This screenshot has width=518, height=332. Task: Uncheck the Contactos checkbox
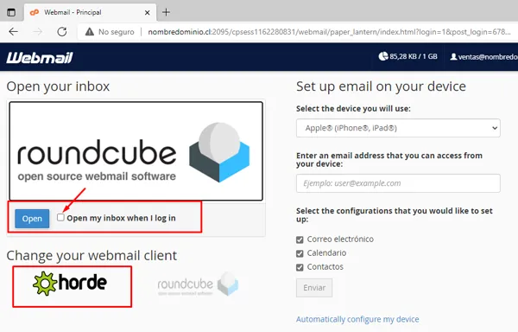[x=300, y=267]
